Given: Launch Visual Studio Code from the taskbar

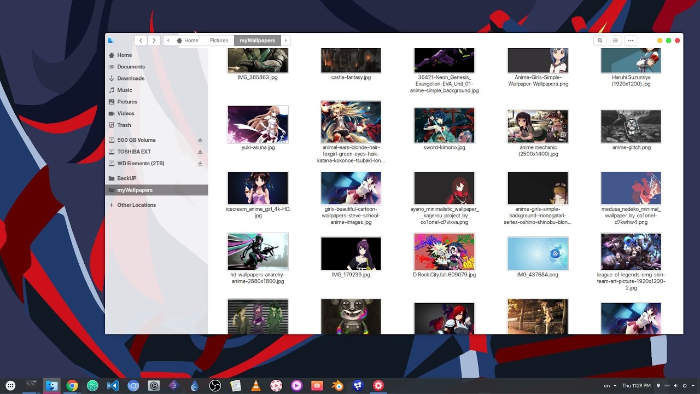Looking at the screenshot, I should pyautogui.click(x=113, y=386).
